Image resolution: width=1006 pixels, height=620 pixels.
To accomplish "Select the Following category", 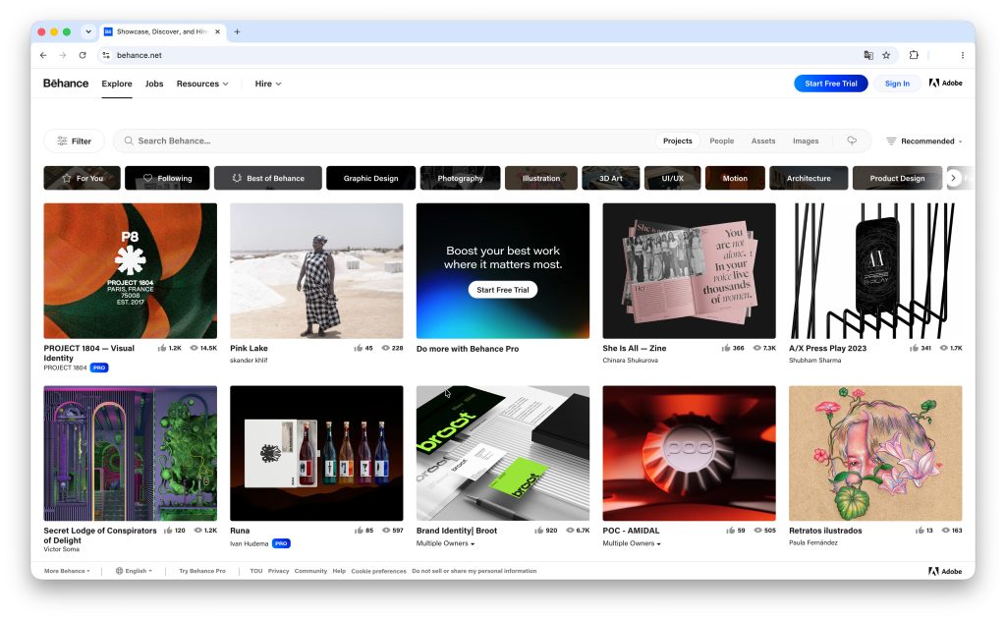I will tap(167, 178).
